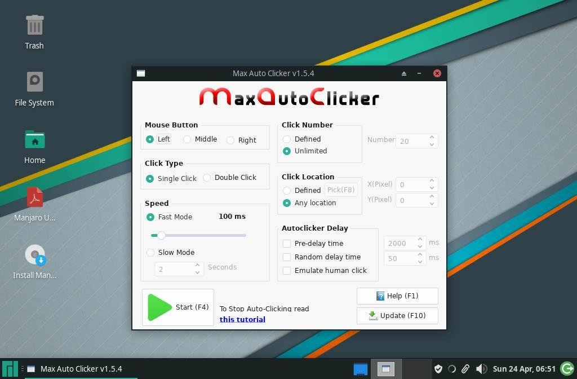Open the 'this tutorial' link

242,319
